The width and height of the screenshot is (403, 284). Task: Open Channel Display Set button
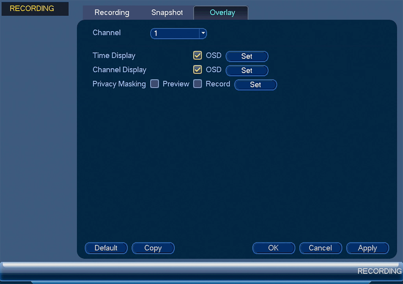point(247,71)
